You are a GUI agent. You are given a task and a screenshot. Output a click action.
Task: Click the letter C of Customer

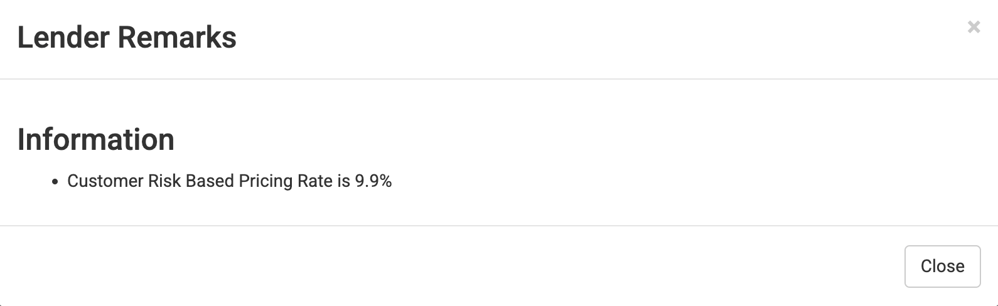coord(73,181)
